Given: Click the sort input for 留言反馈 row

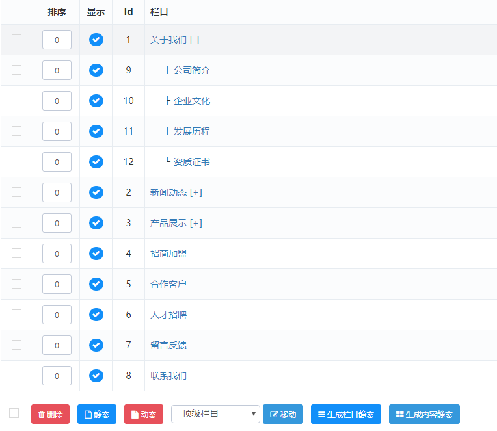Looking at the screenshot, I should point(57,345).
